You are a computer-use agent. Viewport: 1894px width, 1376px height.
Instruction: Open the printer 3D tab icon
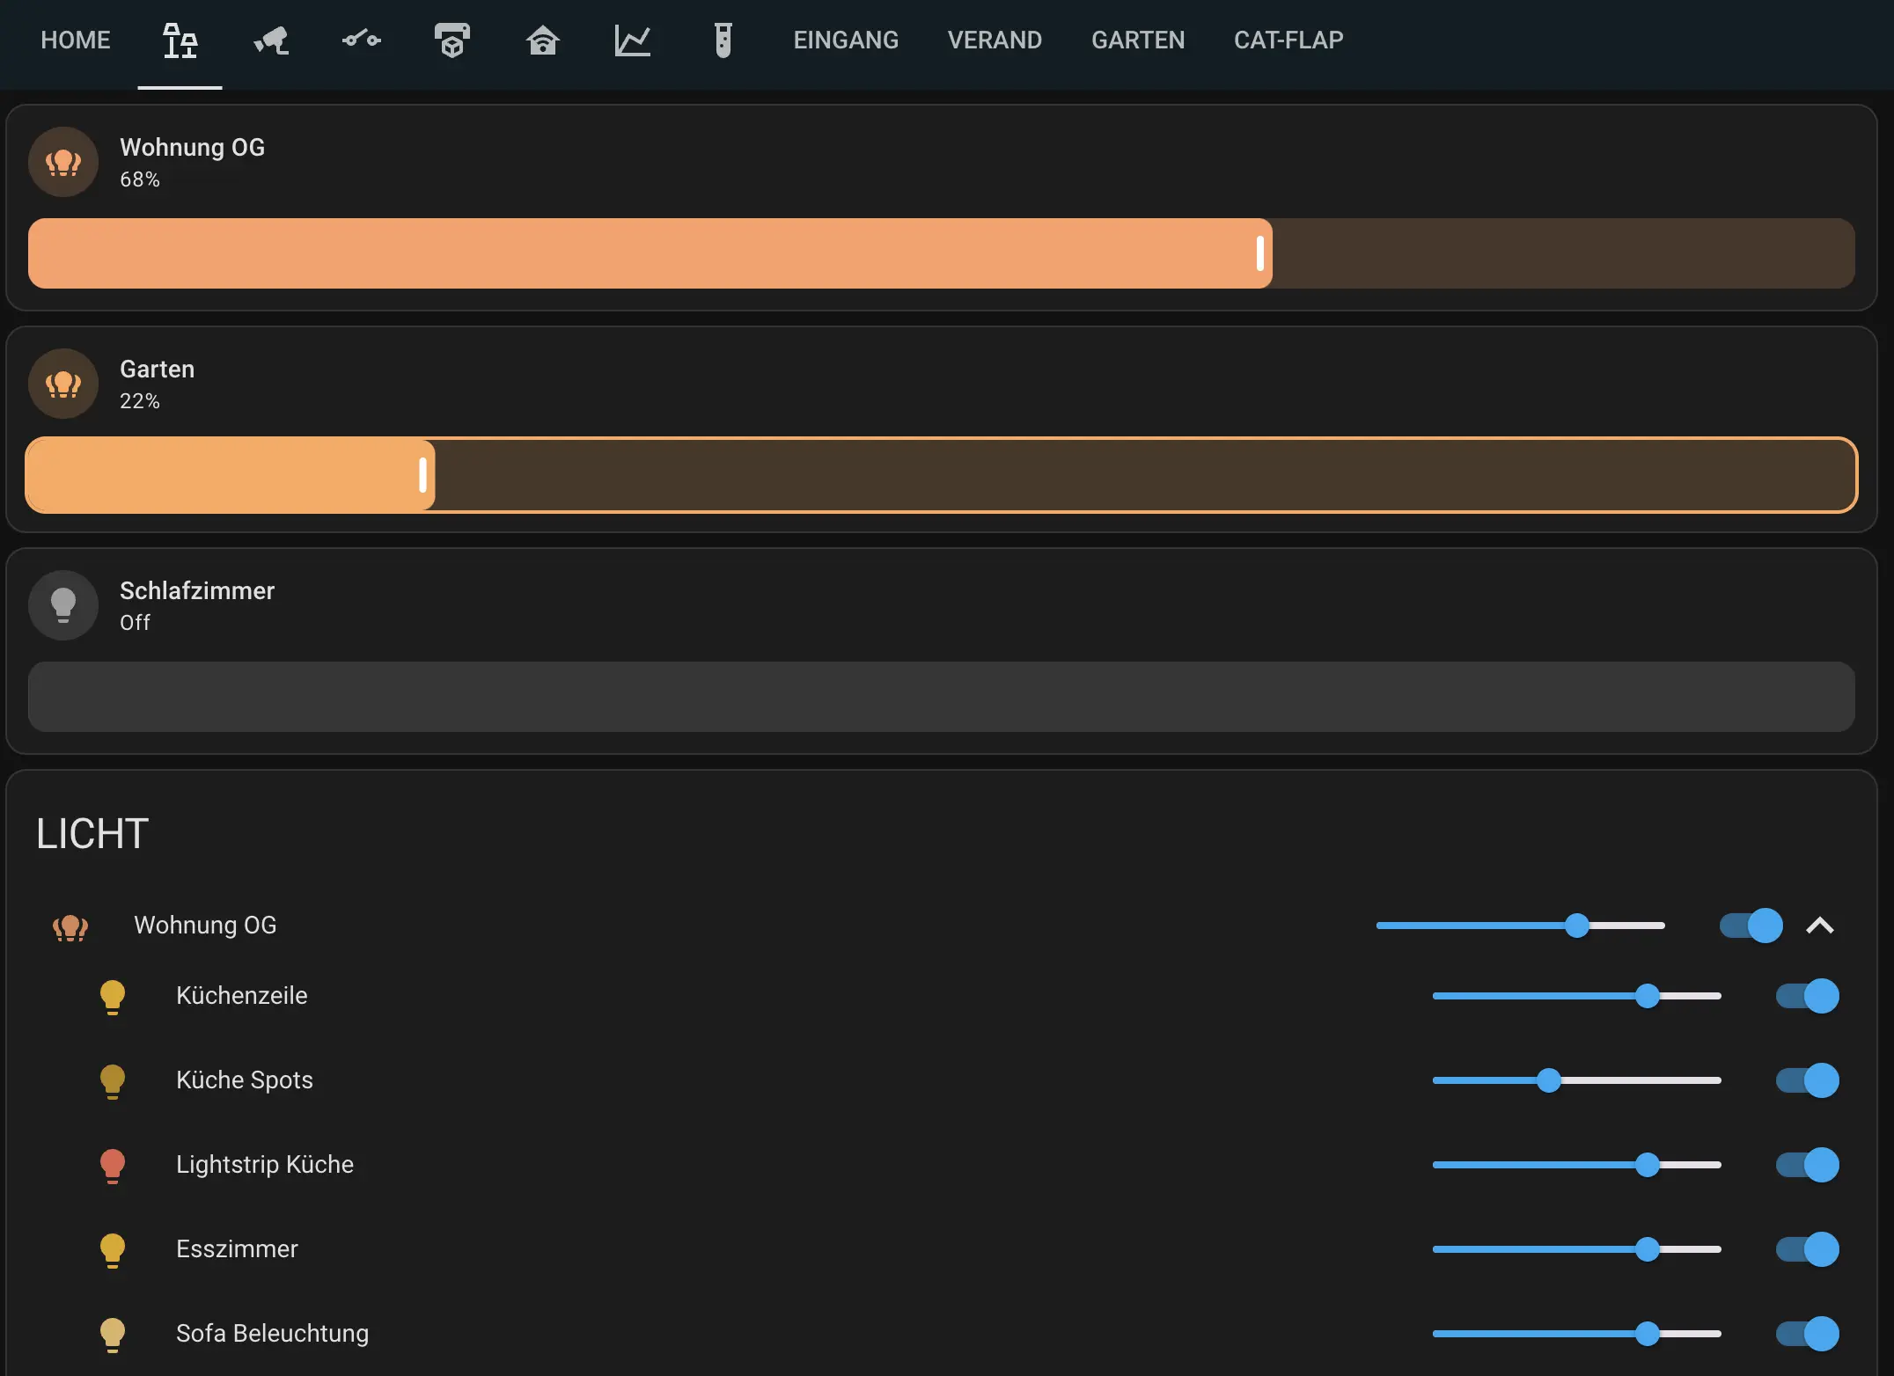click(x=452, y=40)
